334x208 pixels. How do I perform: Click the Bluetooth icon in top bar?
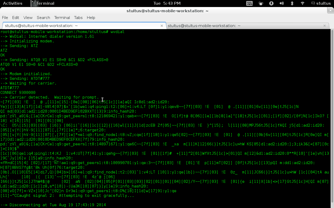[292, 3]
